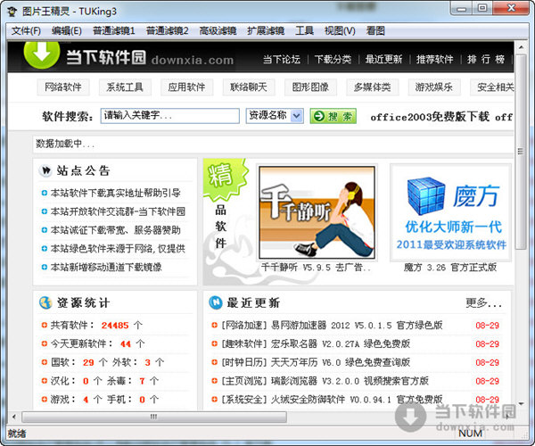Select the 系统工具 category tab
Image resolution: width=535 pixels, height=446 pixels.
click(124, 87)
